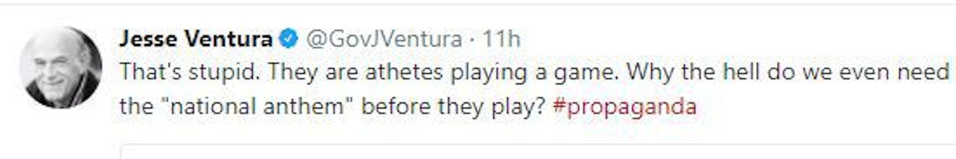Open the tweet's 11h timestamp

pos(501,39)
